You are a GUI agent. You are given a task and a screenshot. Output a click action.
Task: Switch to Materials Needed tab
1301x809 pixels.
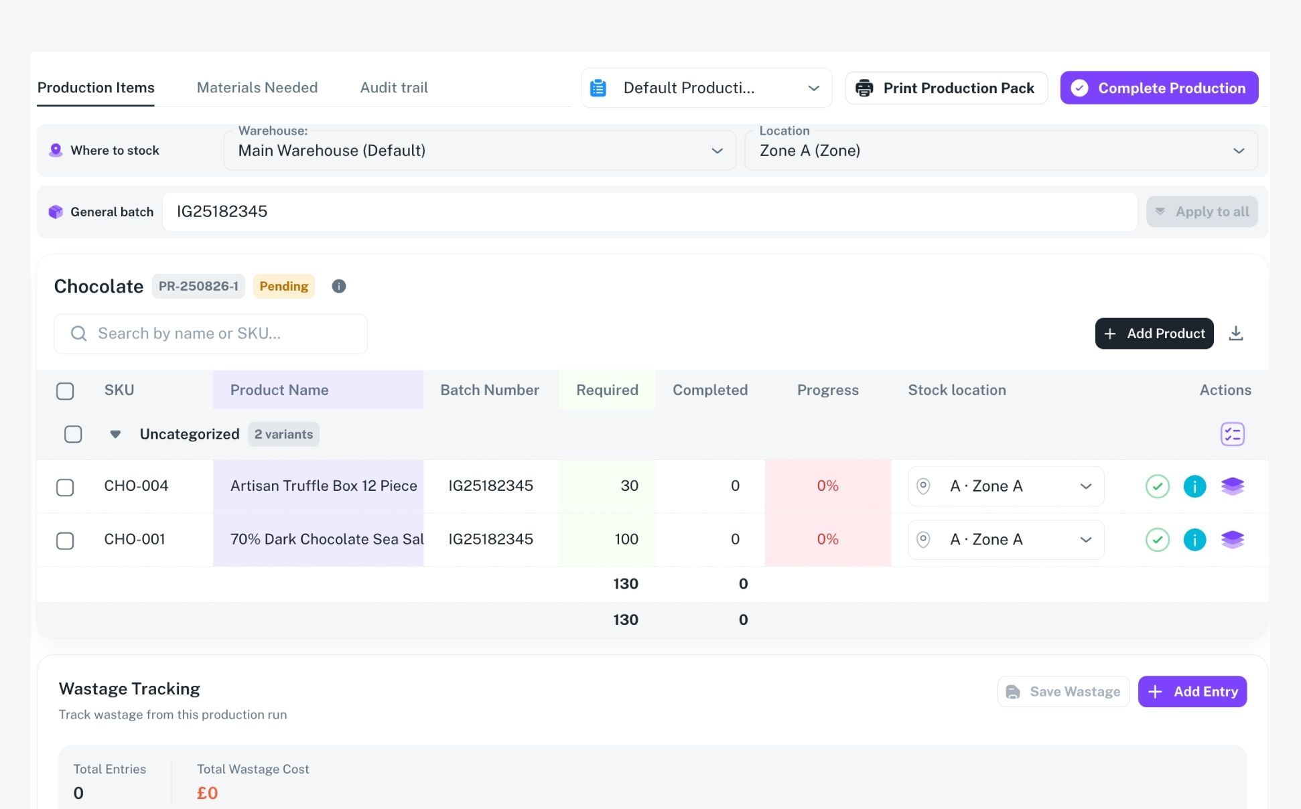tap(257, 88)
